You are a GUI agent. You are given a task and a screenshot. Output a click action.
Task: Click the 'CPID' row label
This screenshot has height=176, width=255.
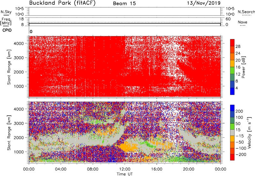point(7,30)
